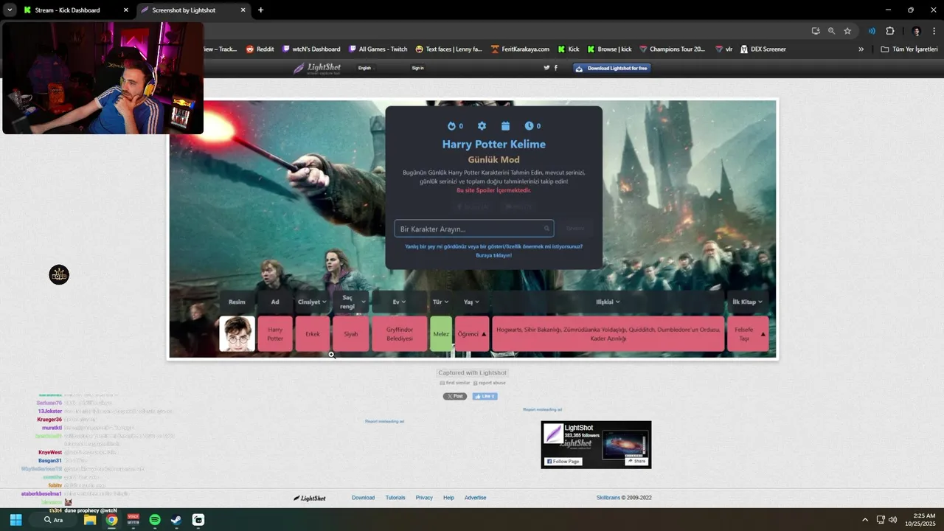Click the Facebook Like button
Image resolution: width=944 pixels, height=531 pixels.
(485, 396)
